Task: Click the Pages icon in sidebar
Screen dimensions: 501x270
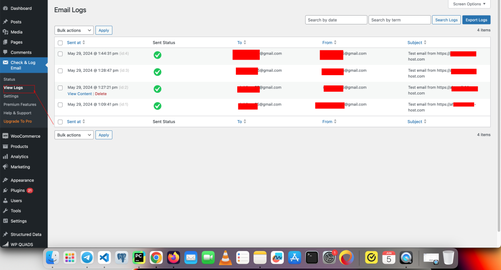Action: point(5,42)
